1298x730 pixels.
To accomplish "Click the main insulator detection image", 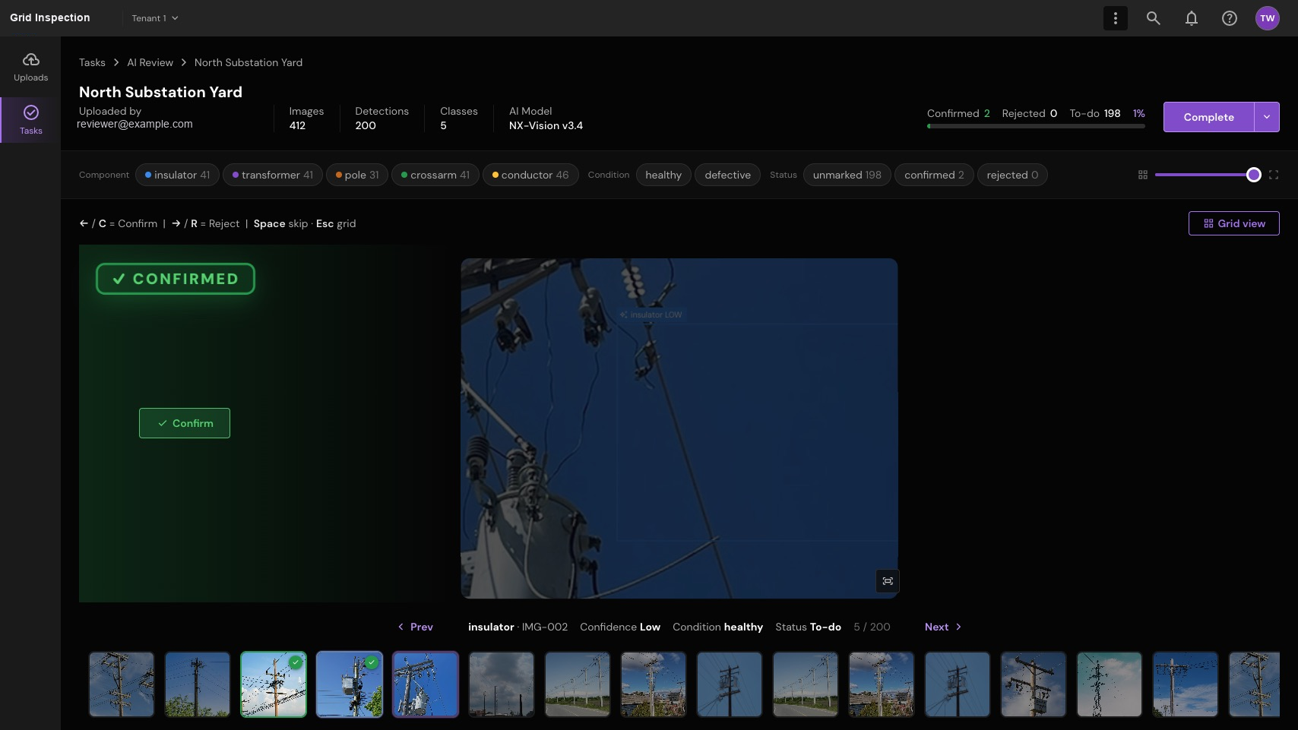I will (679, 428).
